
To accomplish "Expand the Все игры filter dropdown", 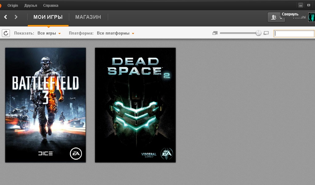I will pos(49,33).
